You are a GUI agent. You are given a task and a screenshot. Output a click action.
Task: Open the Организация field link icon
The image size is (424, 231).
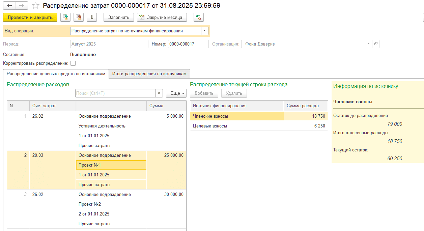click(x=376, y=44)
